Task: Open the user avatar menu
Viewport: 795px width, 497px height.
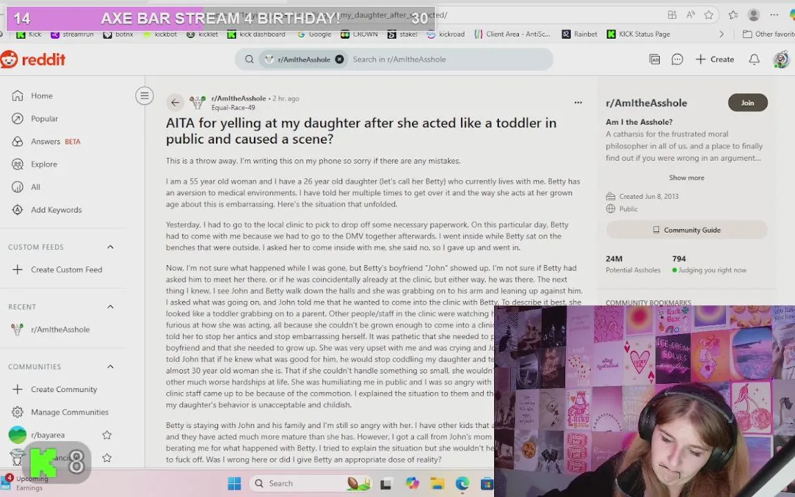Action: 781,59
